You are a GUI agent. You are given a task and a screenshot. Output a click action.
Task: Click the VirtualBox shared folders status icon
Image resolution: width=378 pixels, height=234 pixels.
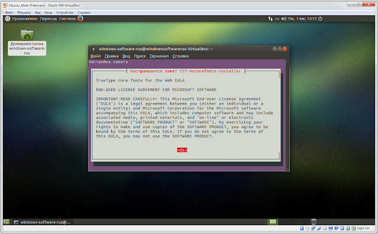coord(325,228)
